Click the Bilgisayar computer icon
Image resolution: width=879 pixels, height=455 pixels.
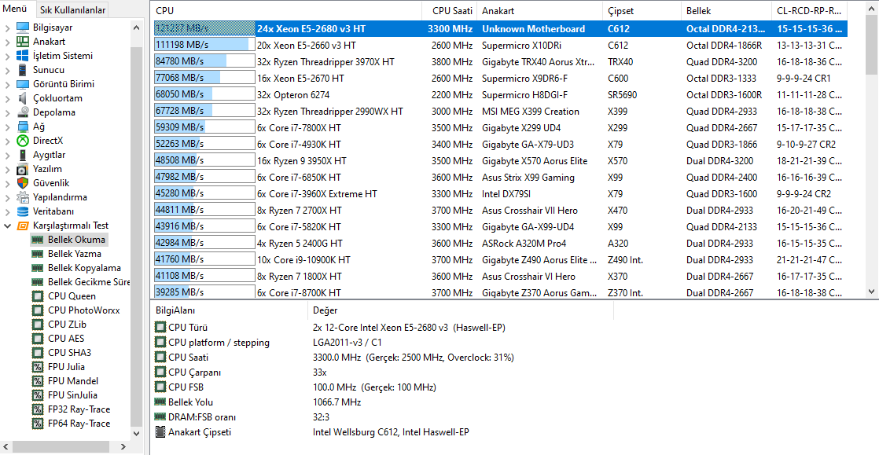pos(23,28)
